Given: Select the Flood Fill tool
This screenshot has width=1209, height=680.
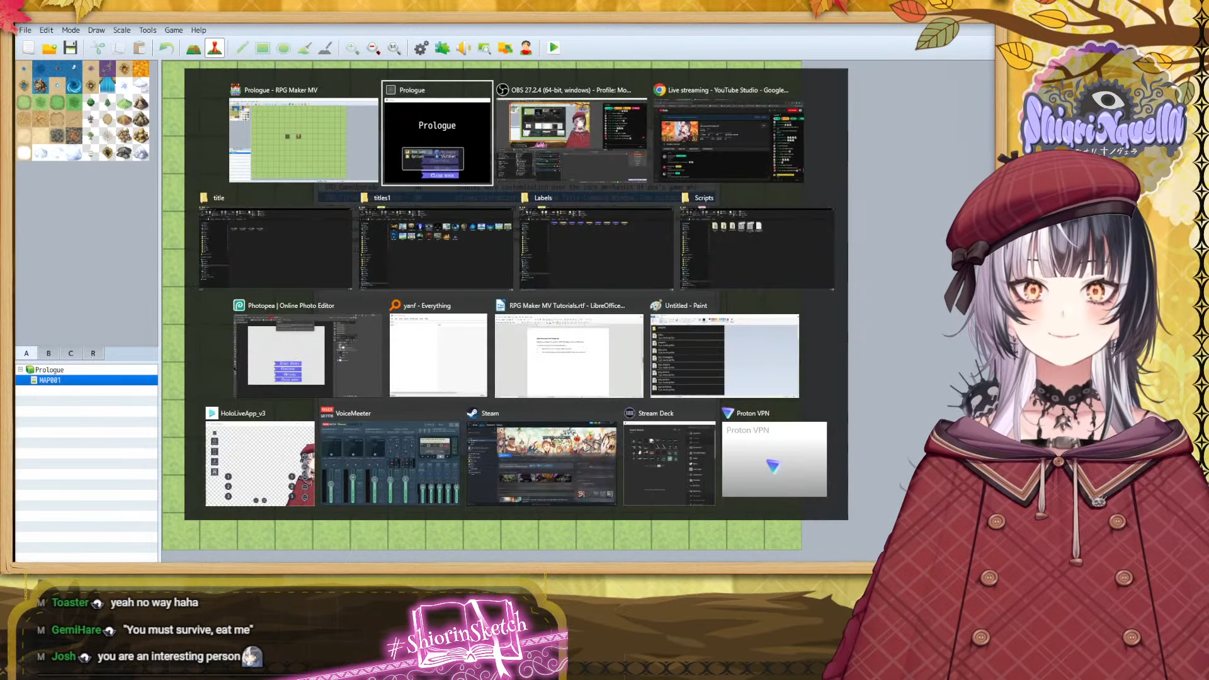Looking at the screenshot, I should coord(304,48).
